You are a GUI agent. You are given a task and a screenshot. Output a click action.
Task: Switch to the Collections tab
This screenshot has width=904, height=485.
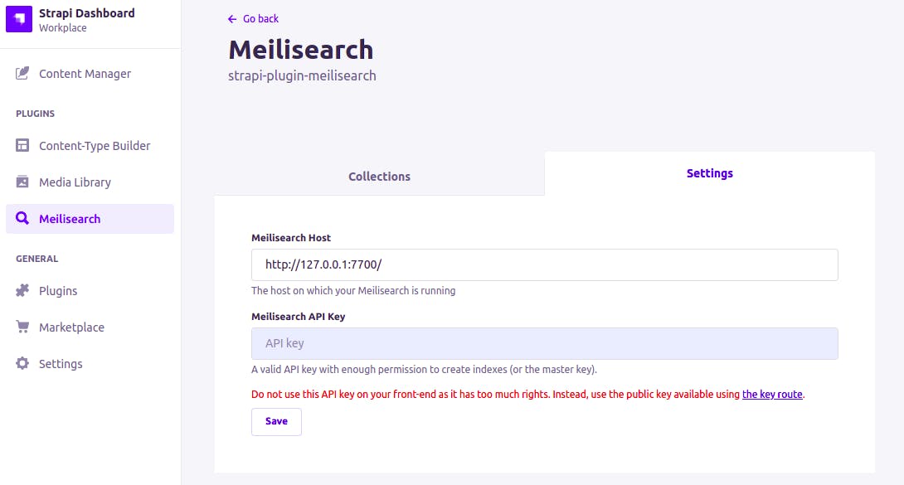click(x=379, y=176)
